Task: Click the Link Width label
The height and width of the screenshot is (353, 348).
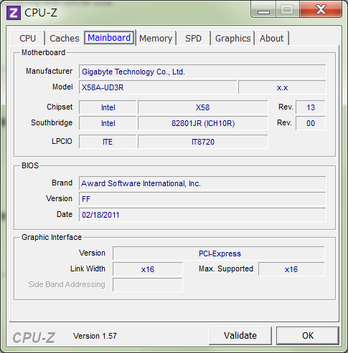Action: pos(88,269)
